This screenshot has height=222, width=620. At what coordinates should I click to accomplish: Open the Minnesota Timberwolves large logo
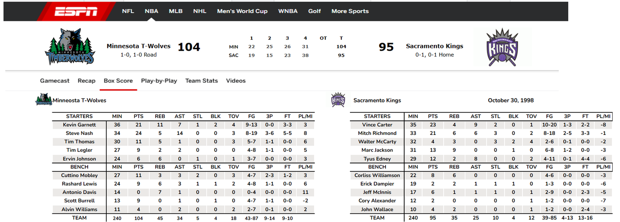coord(70,46)
